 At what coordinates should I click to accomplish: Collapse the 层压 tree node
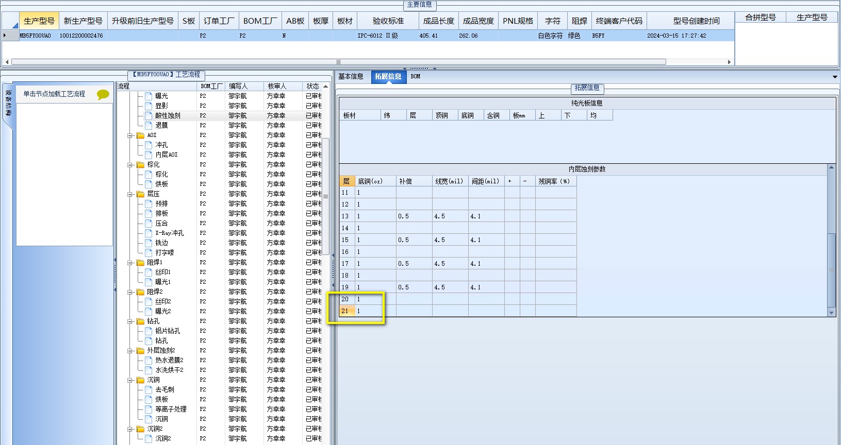pyautogui.click(x=130, y=194)
